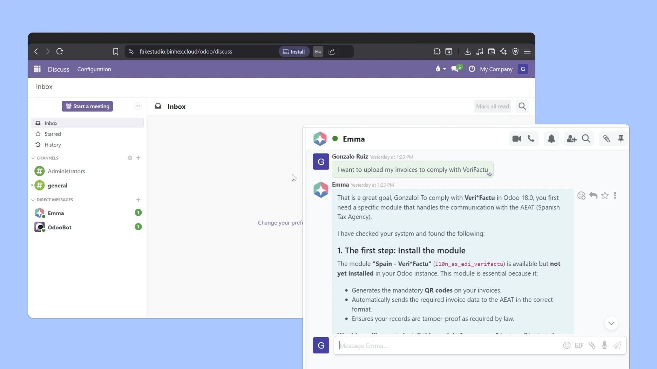The image size is (657, 369).
Task: Start a video call with Emma
Action: pyautogui.click(x=517, y=139)
